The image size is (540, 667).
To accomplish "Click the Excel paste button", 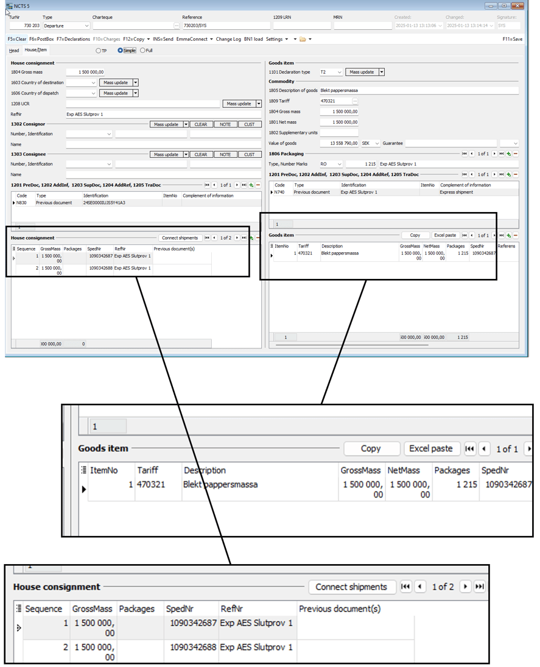I will point(444,235).
